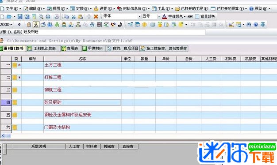The image size is (277, 165).
Task: Open the 帮助 menu
Action: pos(260,8)
